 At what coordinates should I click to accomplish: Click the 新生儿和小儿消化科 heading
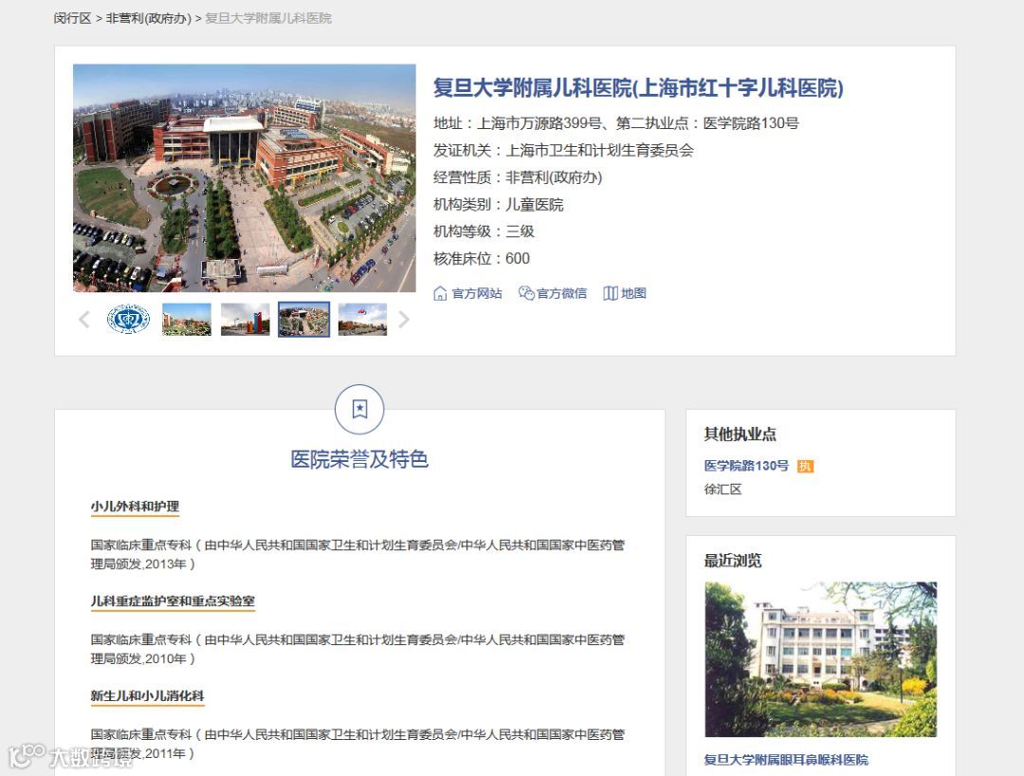(147, 695)
